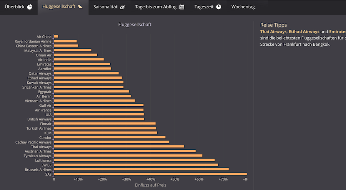Select the Vietnam Airlines bar
Viewport: 346px width, 190px height.
click(95, 101)
